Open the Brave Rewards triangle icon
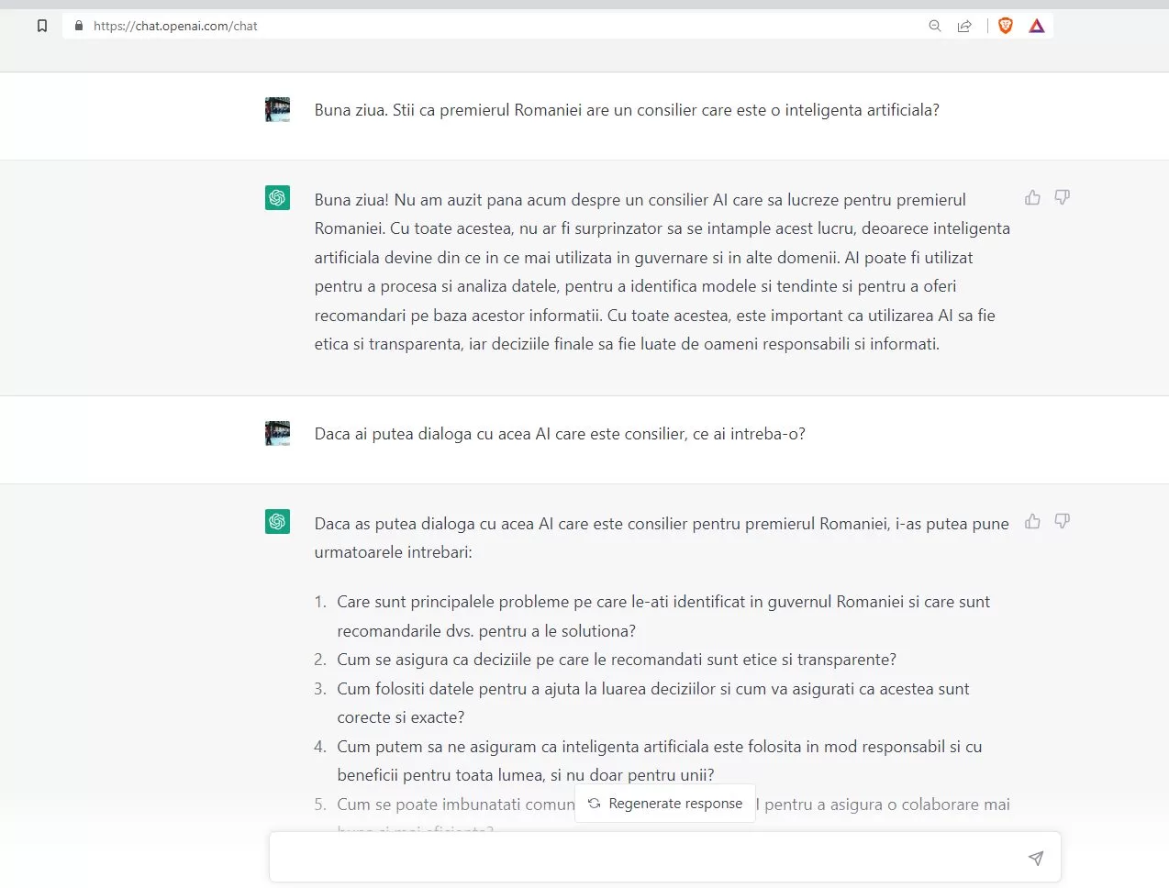 pos(1037,26)
